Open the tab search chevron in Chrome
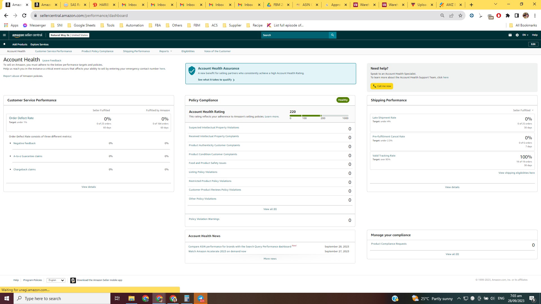Viewport: 541px width, 304px height. [x=496, y=4]
